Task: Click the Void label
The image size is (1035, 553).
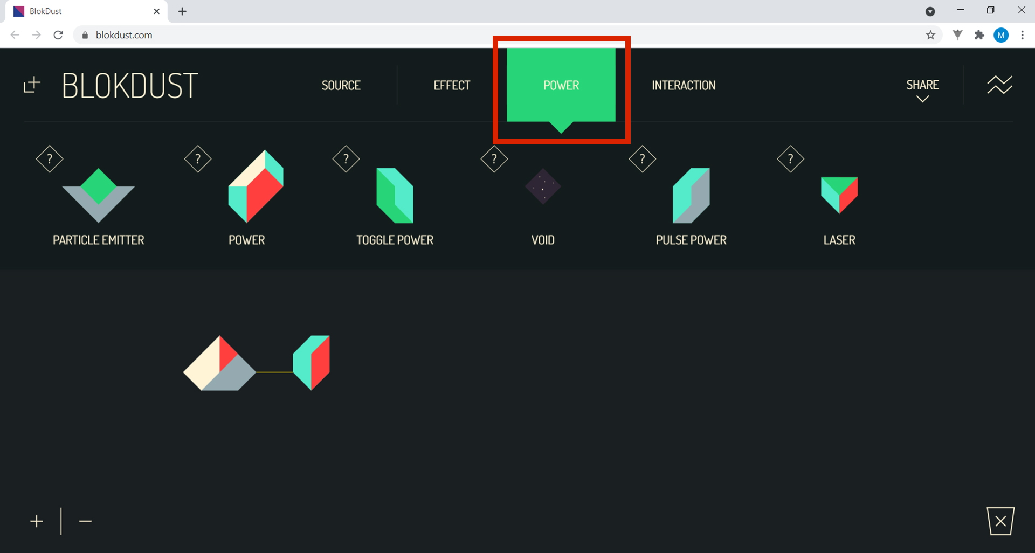Action: pyautogui.click(x=543, y=240)
